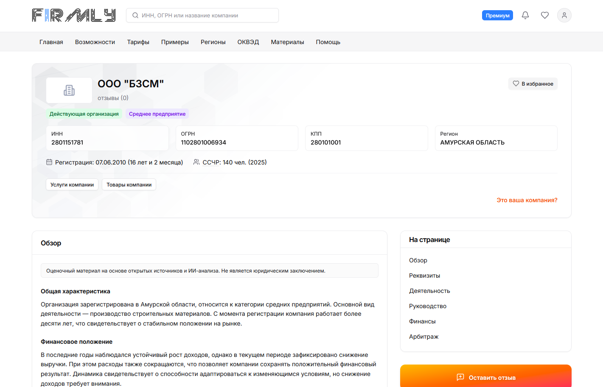This screenshot has height=387, width=603.
Task: Click the calendar icon beside registration date
Action: coord(49,162)
